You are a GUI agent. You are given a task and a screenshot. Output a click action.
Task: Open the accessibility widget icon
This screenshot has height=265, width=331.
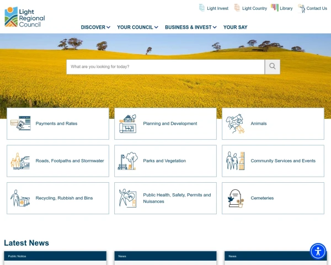click(x=318, y=251)
